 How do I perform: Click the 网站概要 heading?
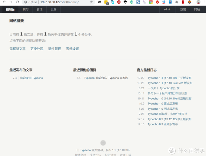(x=17, y=21)
